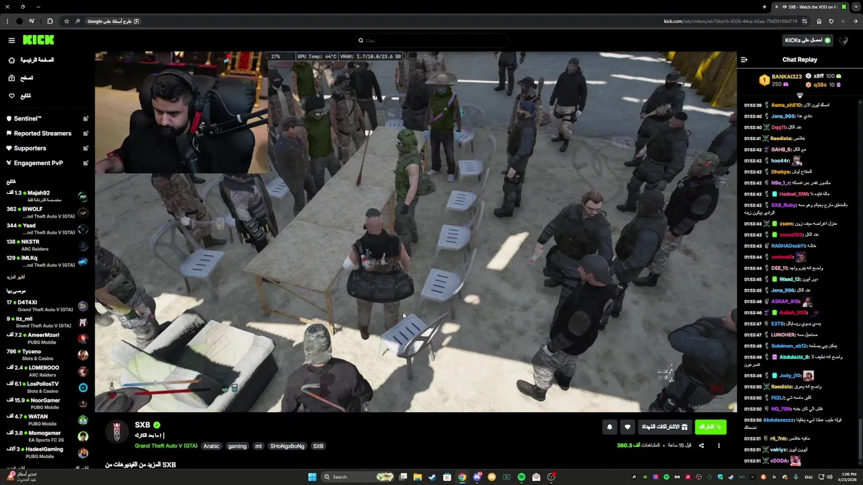
Task: Open Spotify from the taskbar
Action: [521, 477]
